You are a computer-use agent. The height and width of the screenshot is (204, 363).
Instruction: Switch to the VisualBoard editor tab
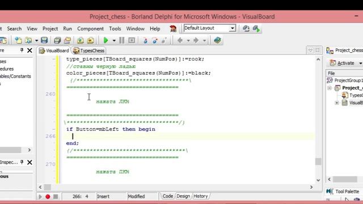(54, 50)
